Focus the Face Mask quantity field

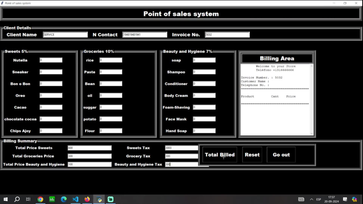pyautogui.click(x=204, y=119)
